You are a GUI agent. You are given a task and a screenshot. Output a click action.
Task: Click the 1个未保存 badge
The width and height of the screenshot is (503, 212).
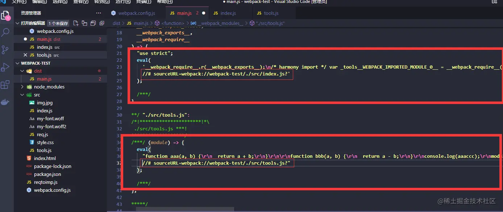click(x=58, y=23)
